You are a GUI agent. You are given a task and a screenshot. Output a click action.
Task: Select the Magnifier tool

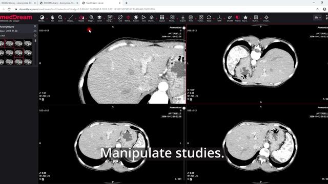91,18
